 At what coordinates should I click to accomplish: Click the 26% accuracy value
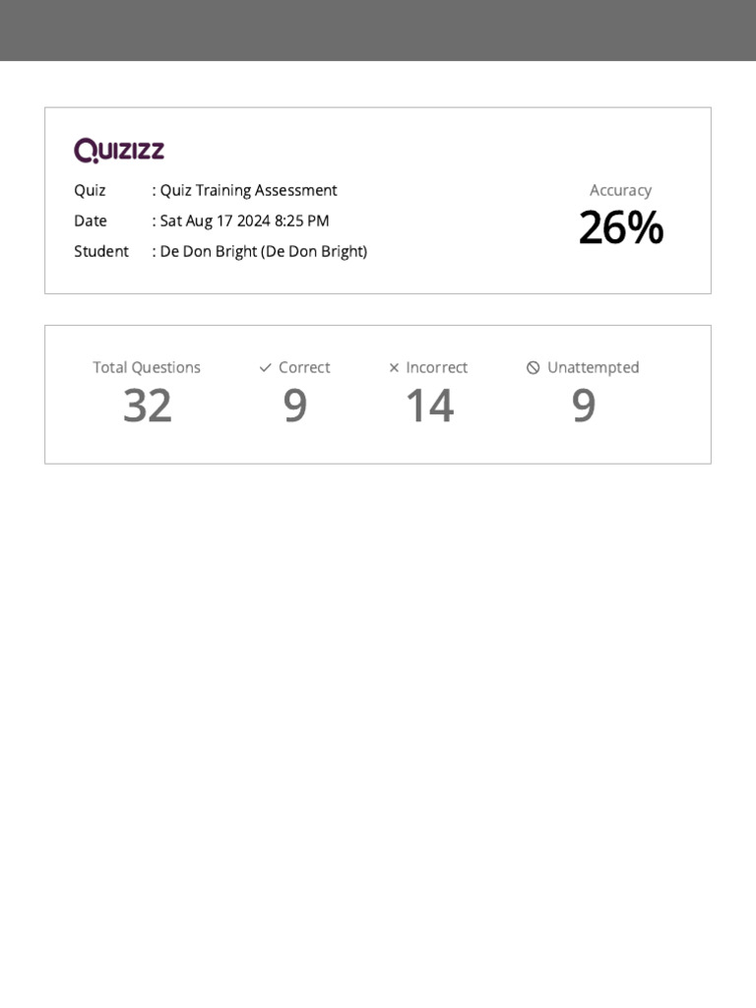(x=620, y=228)
